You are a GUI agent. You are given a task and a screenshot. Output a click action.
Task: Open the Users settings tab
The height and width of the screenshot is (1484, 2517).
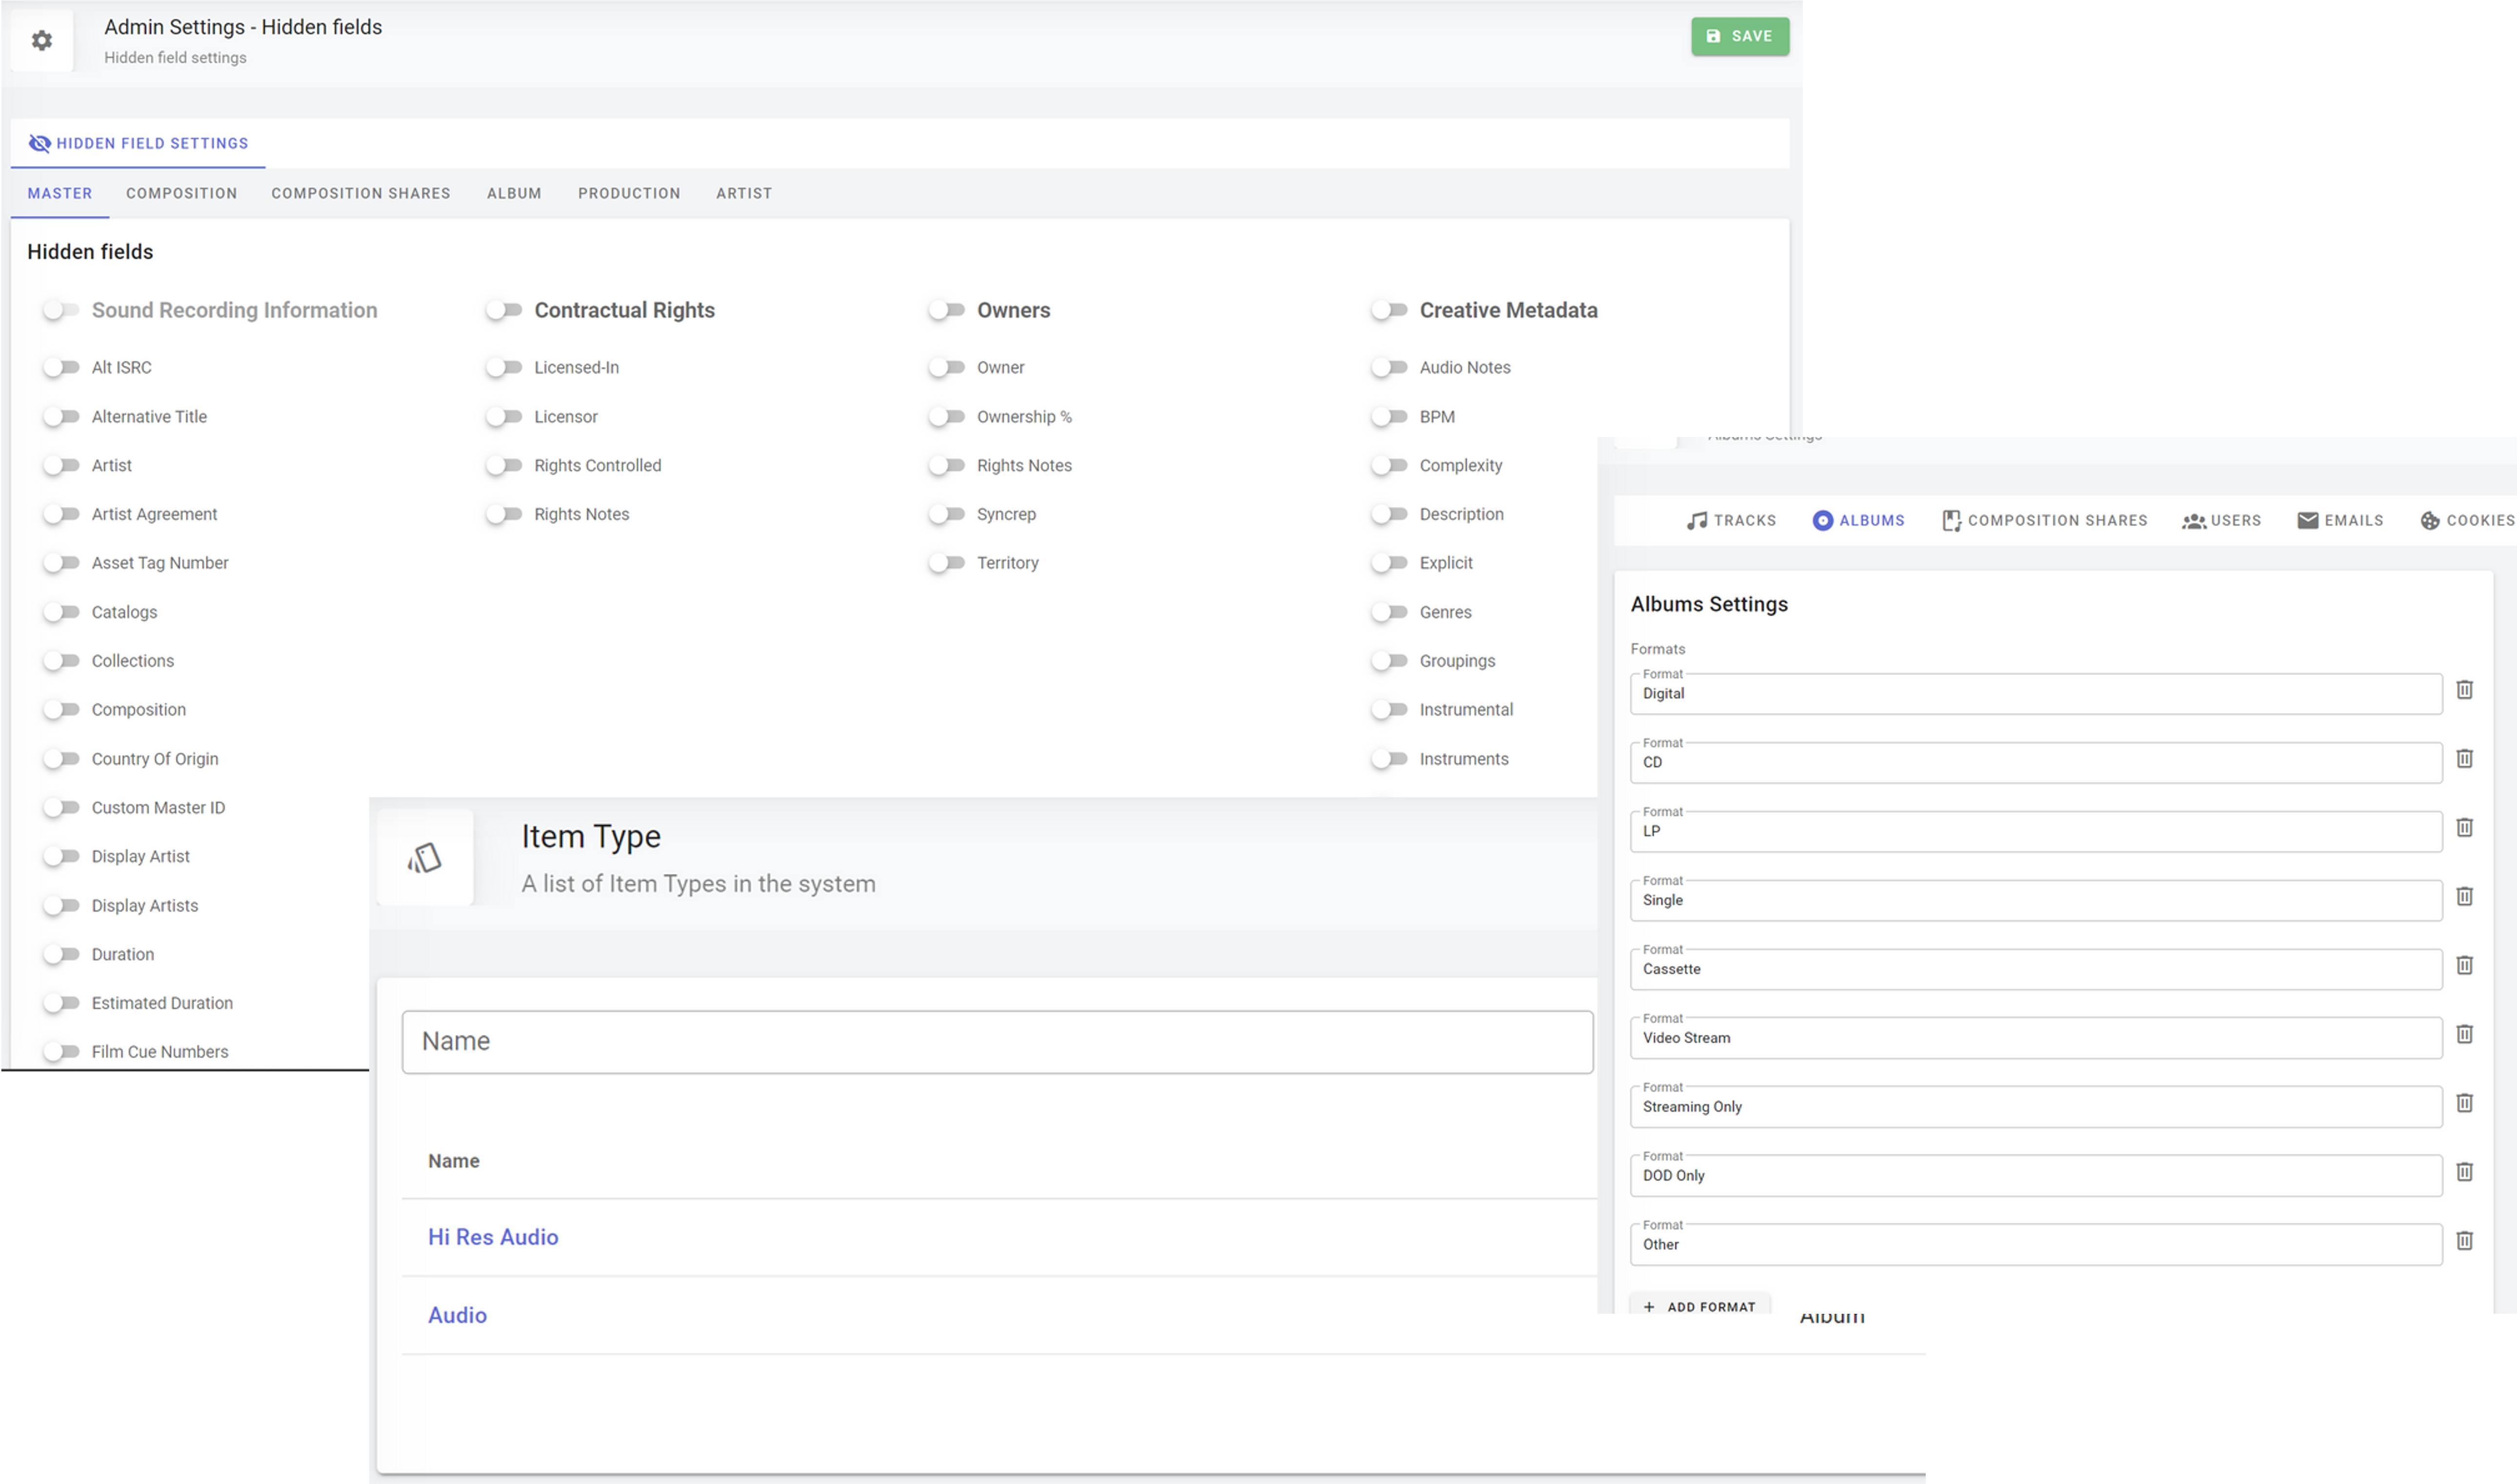[2221, 520]
